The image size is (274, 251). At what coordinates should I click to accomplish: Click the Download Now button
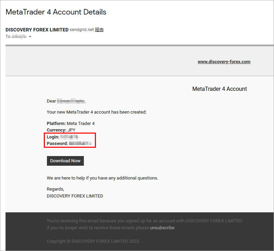tap(65, 161)
